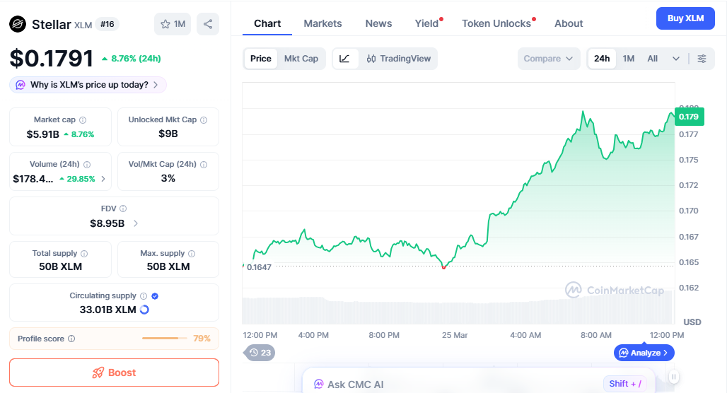Image resolution: width=727 pixels, height=393 pixels.
Task: Click the red low-point marker on chart
Action: [x=443, y=267]
